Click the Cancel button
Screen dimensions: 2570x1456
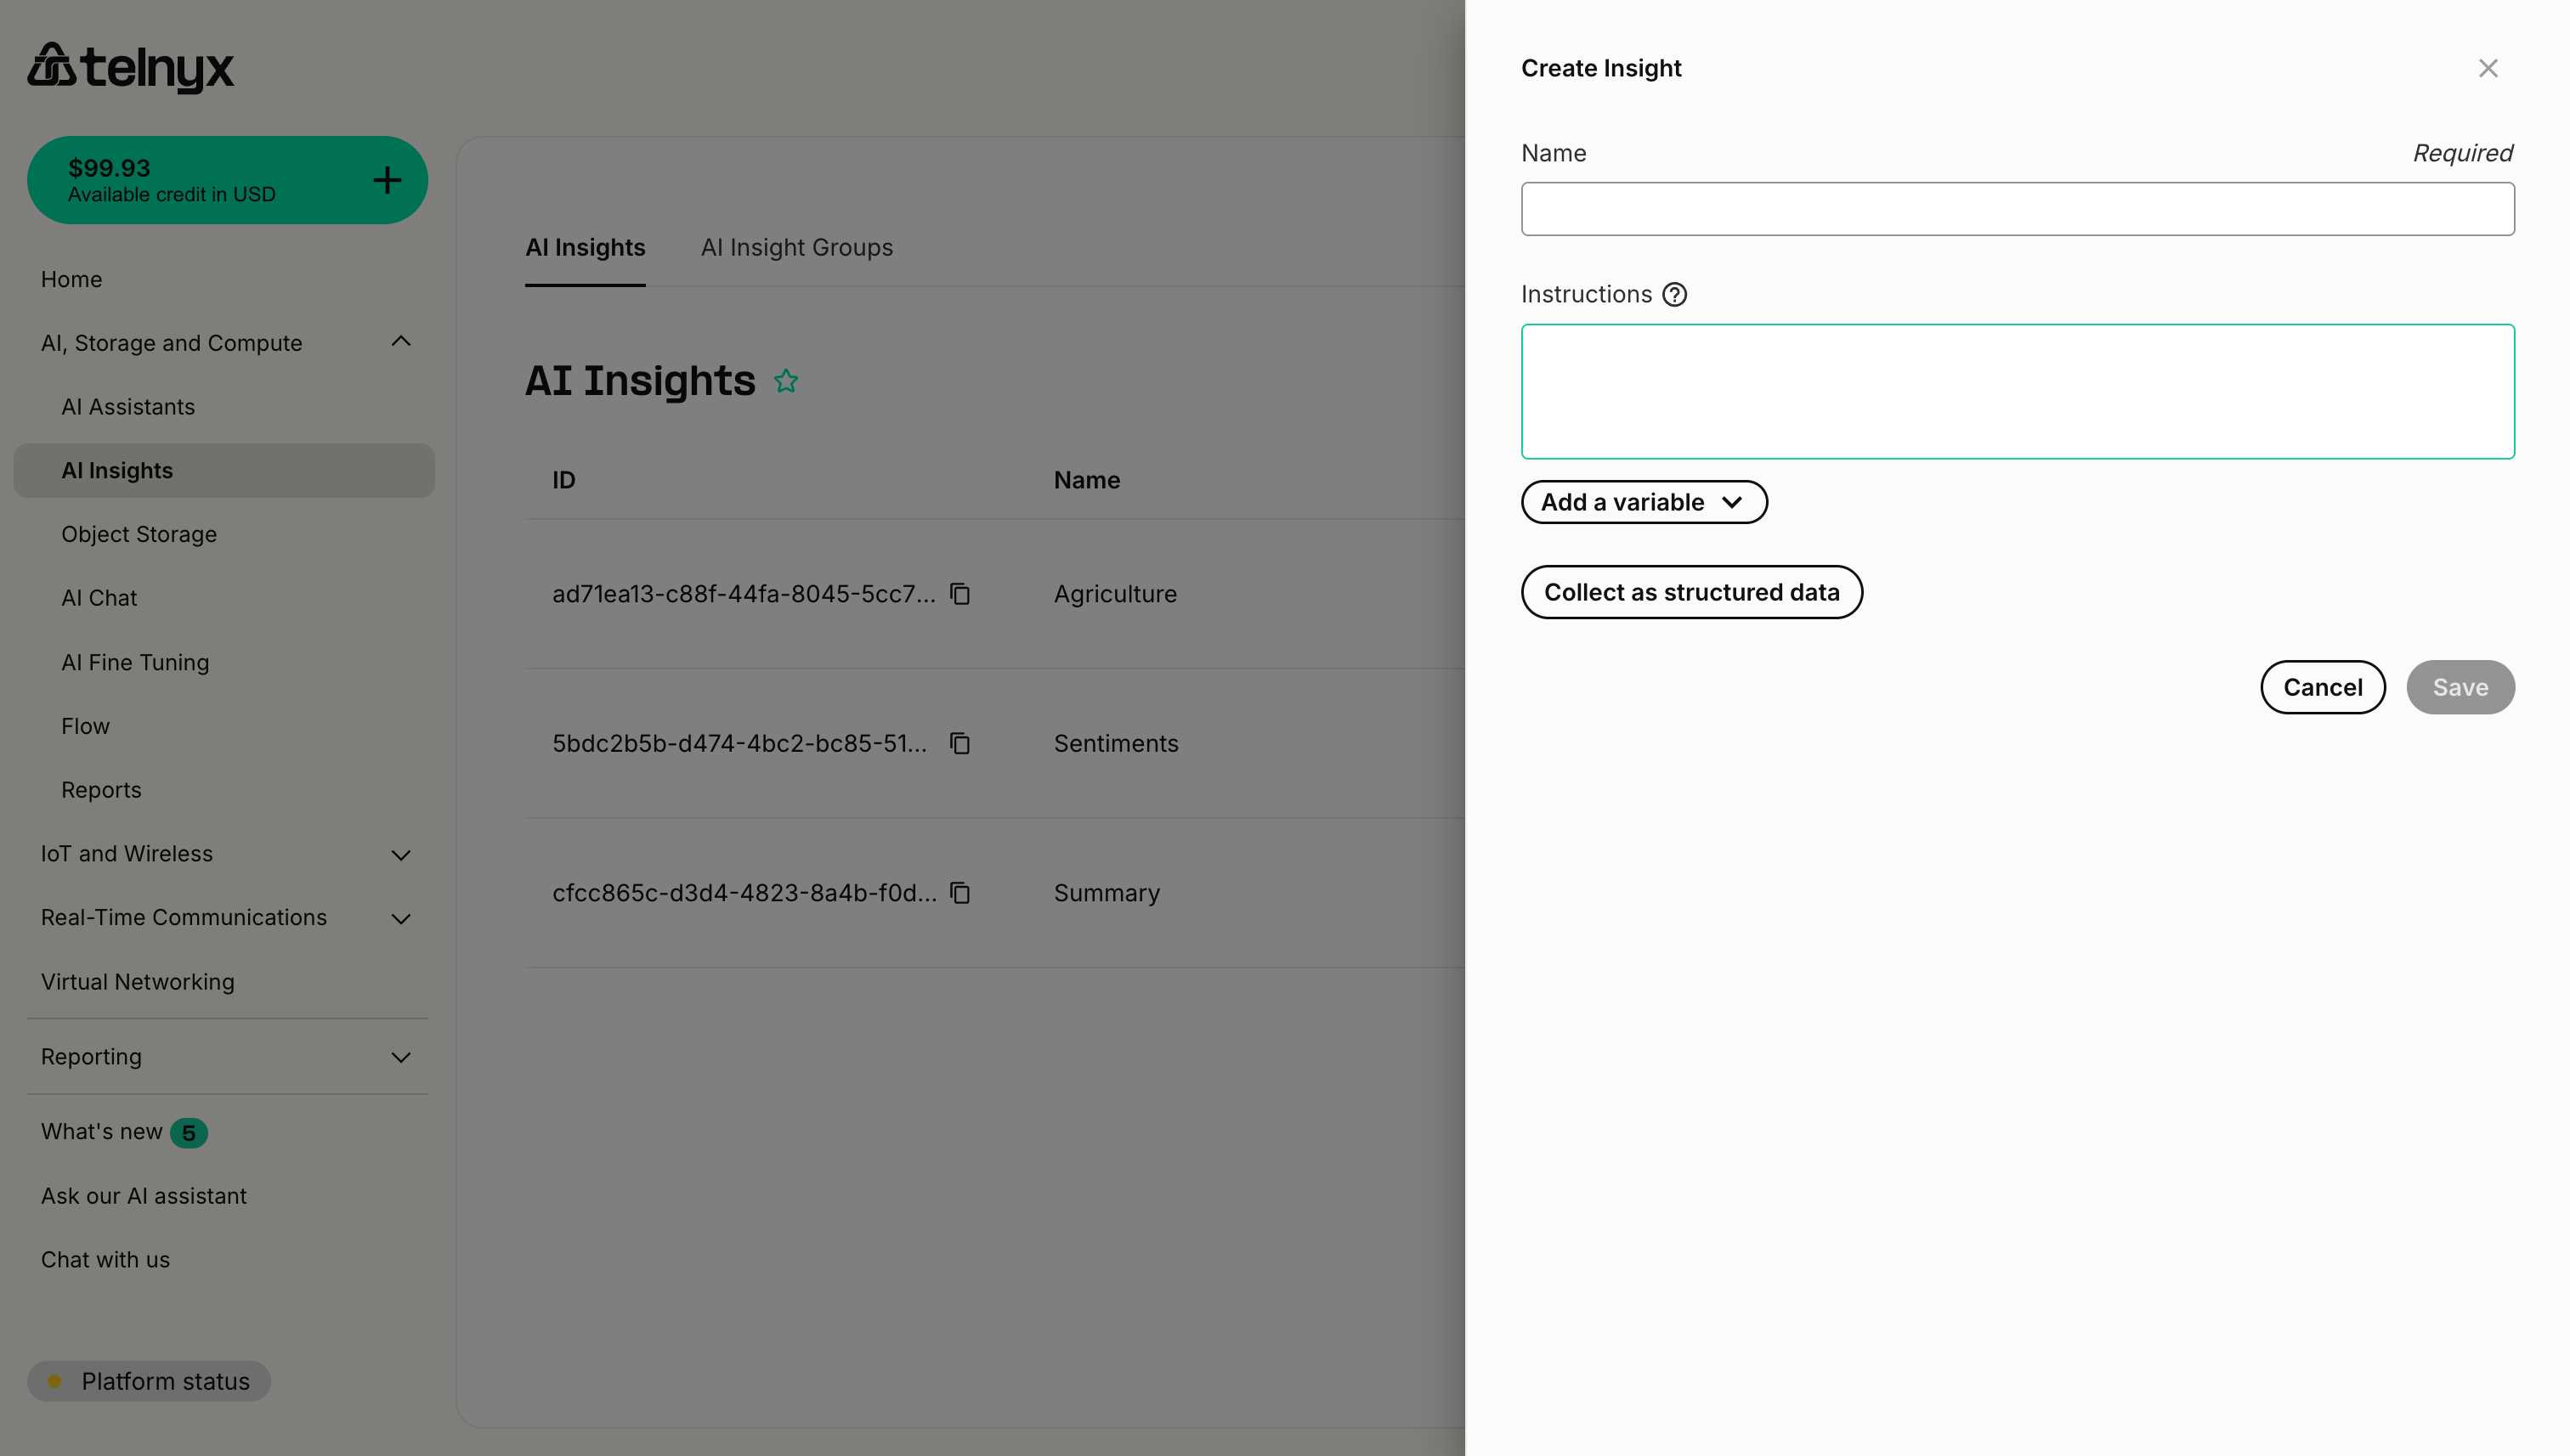point(2323,687)
